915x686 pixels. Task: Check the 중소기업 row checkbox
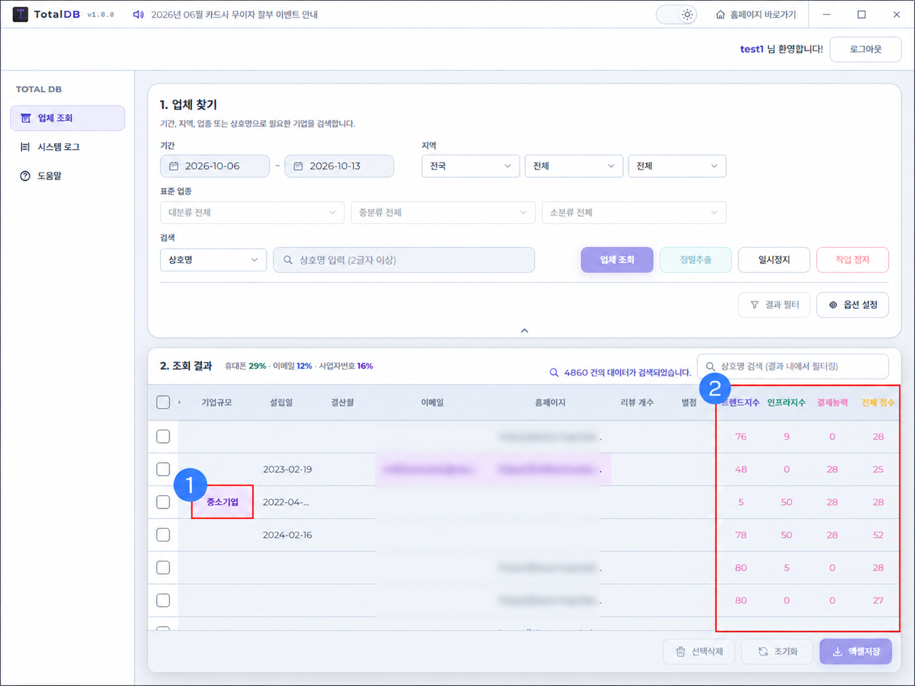(x=163, y=502)
